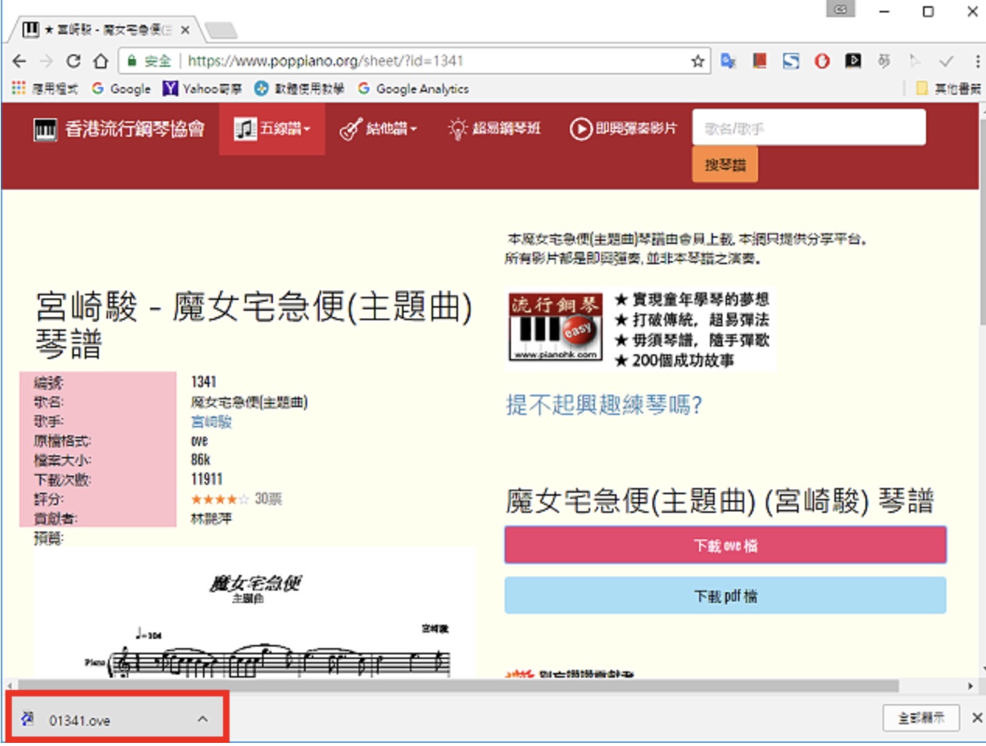Click the 安全 secure site indicator
Screen dimensions: 986x746
pos(149,61)
